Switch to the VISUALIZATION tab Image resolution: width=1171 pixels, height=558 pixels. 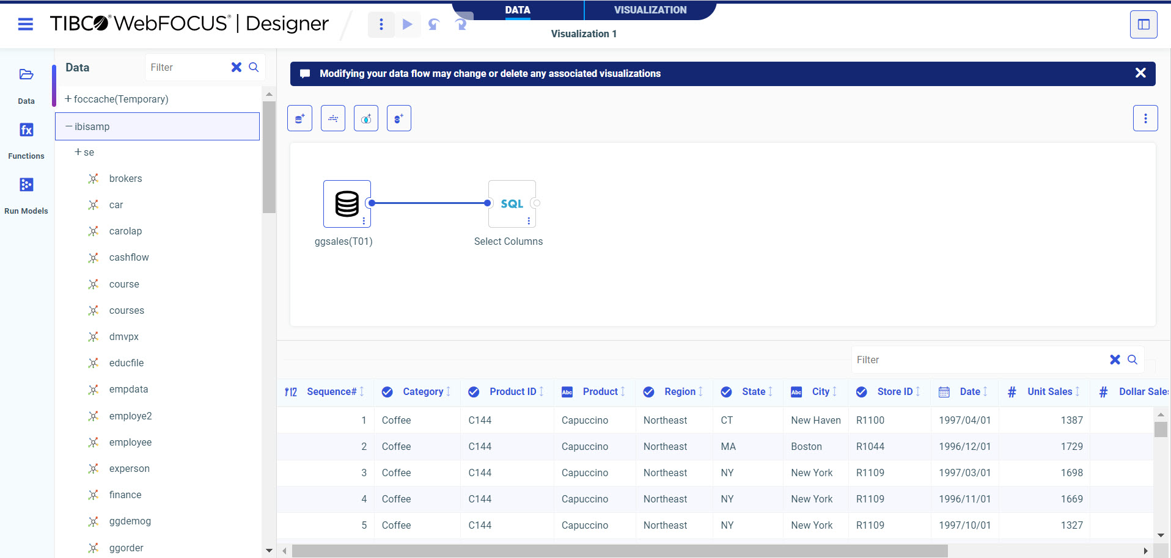pos(650,10)
